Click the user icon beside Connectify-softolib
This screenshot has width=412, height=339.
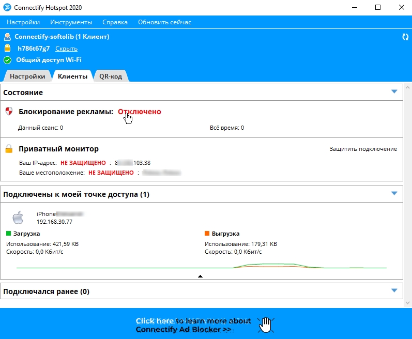pyautogui.click(x=8, y=37)
